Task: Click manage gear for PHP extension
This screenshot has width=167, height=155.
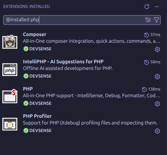Action: click(157, 104)
